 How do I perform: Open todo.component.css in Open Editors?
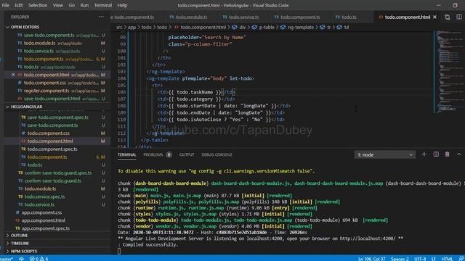(x=57, y=83)
